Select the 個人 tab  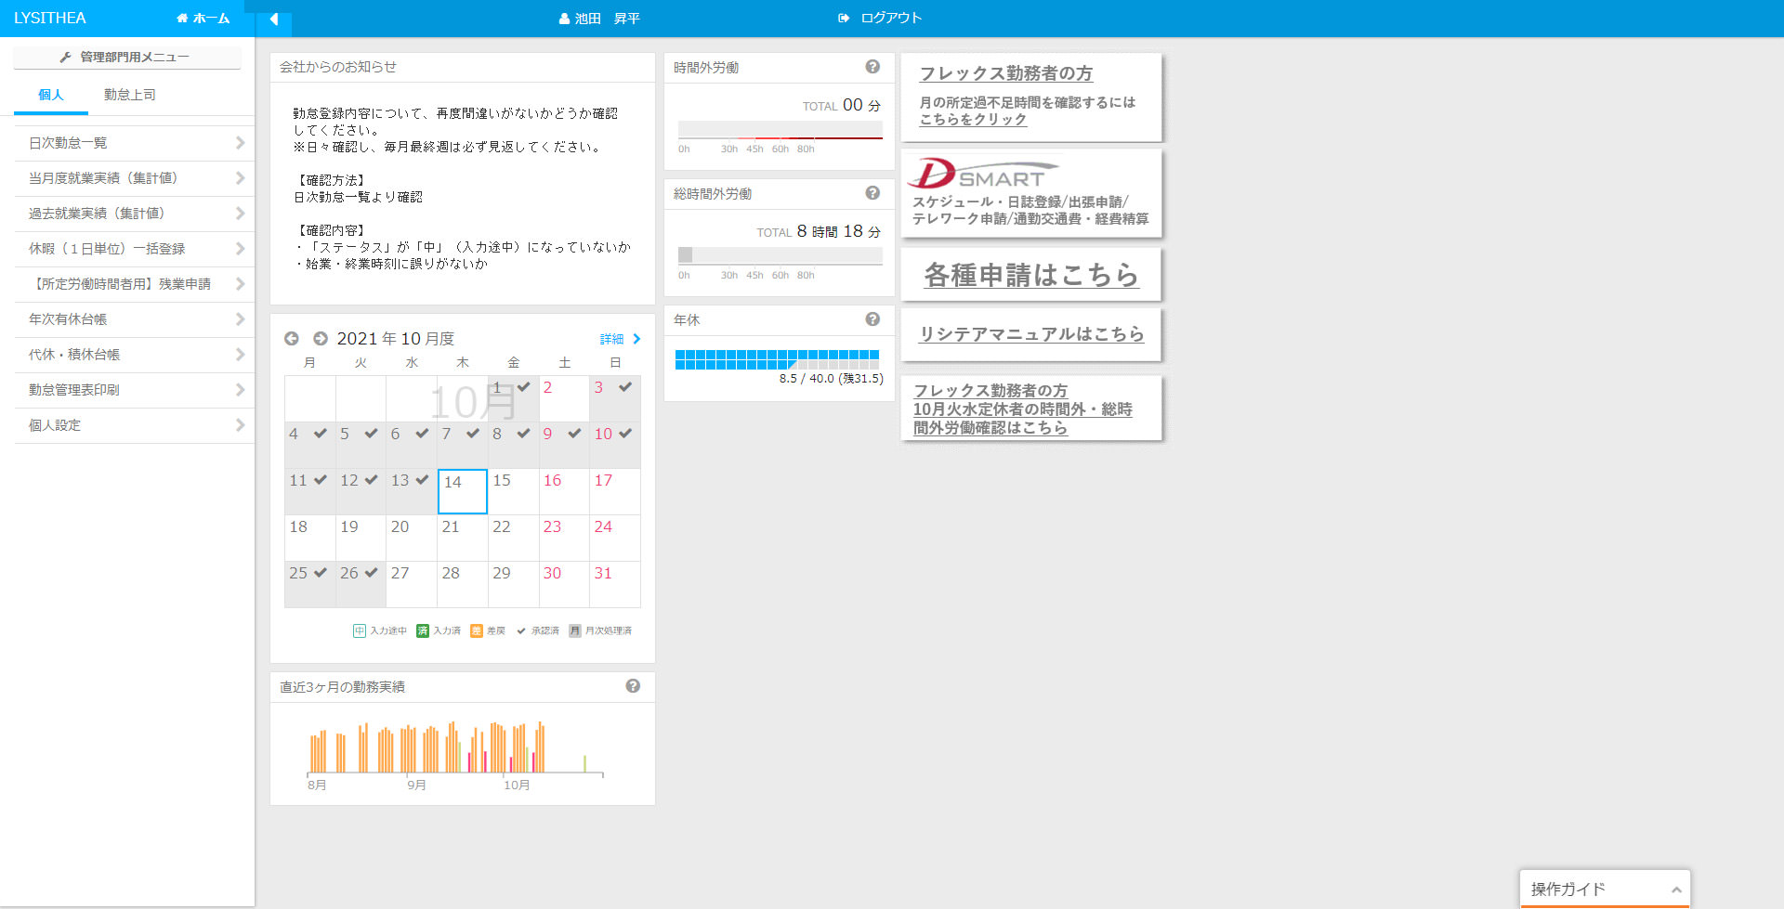51,95
